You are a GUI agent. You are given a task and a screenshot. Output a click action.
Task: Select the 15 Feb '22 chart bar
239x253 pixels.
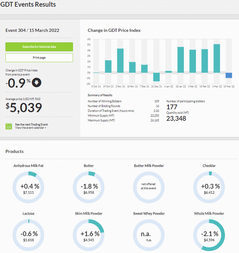click(205, 61)
